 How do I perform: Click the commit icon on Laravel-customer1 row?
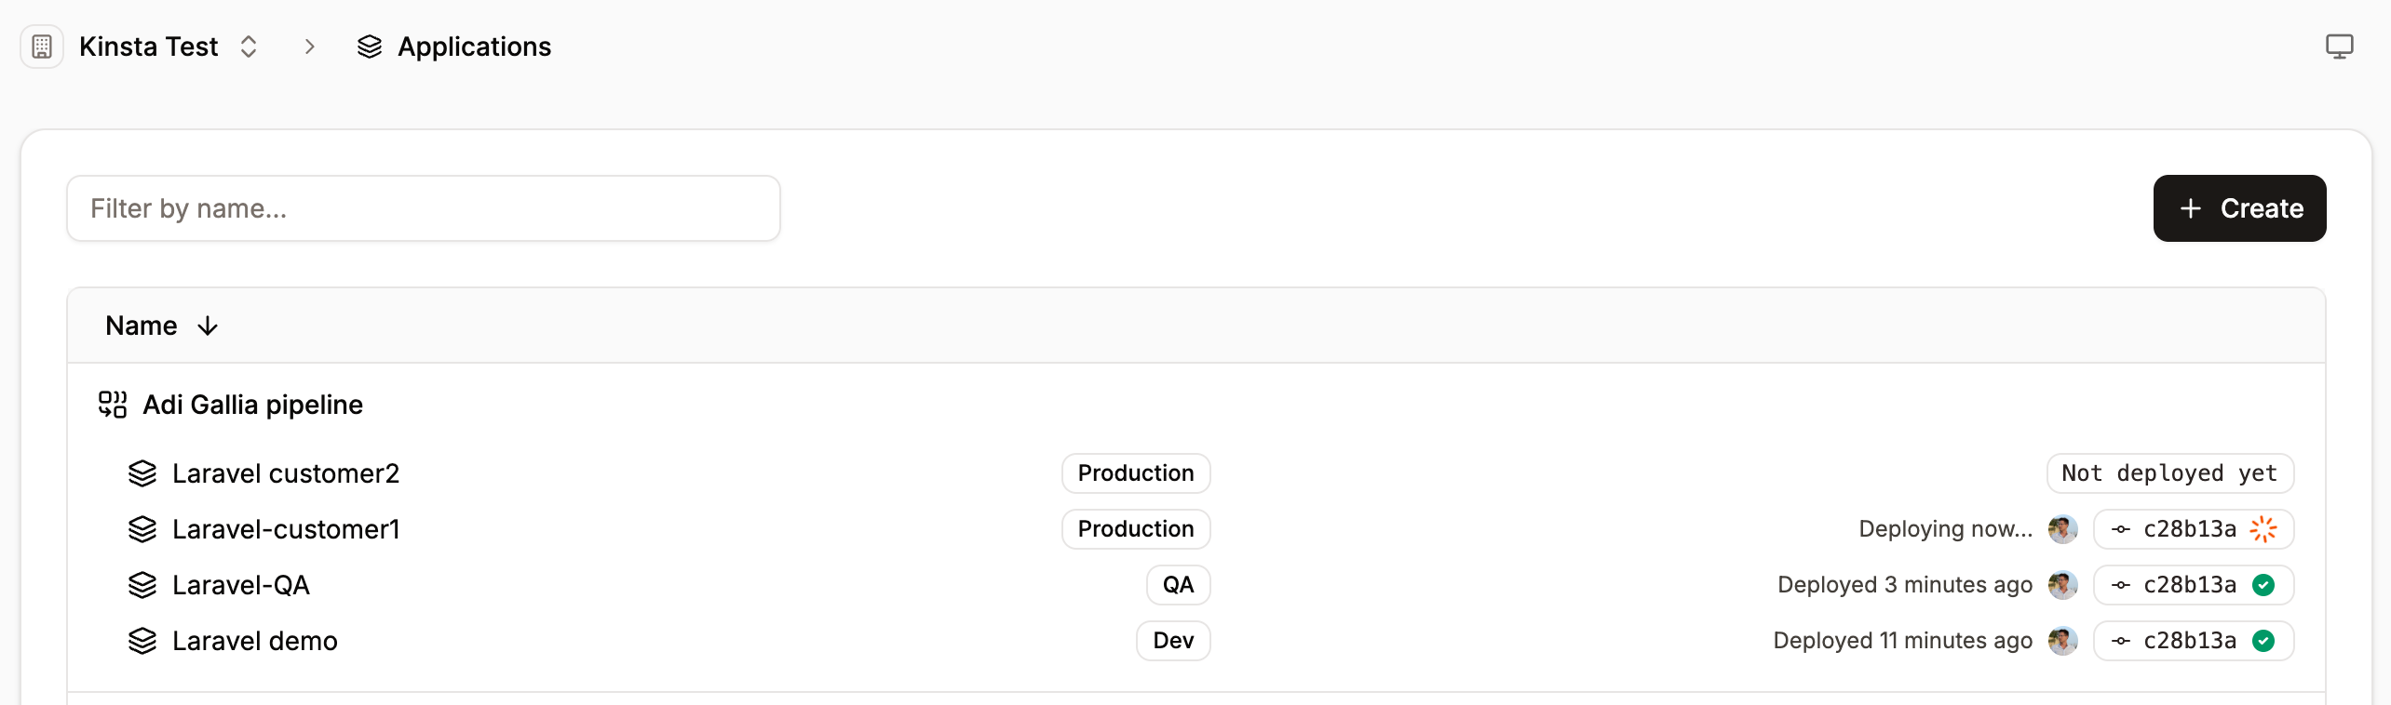(2121, 529)
